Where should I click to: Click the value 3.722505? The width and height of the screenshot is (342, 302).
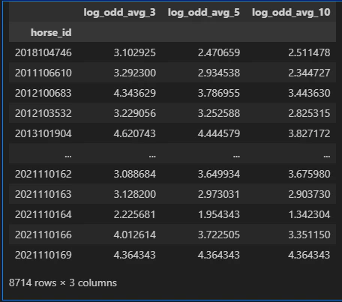point(219,235)
